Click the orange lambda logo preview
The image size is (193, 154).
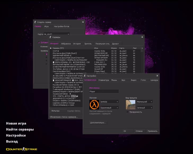(94, 105)
